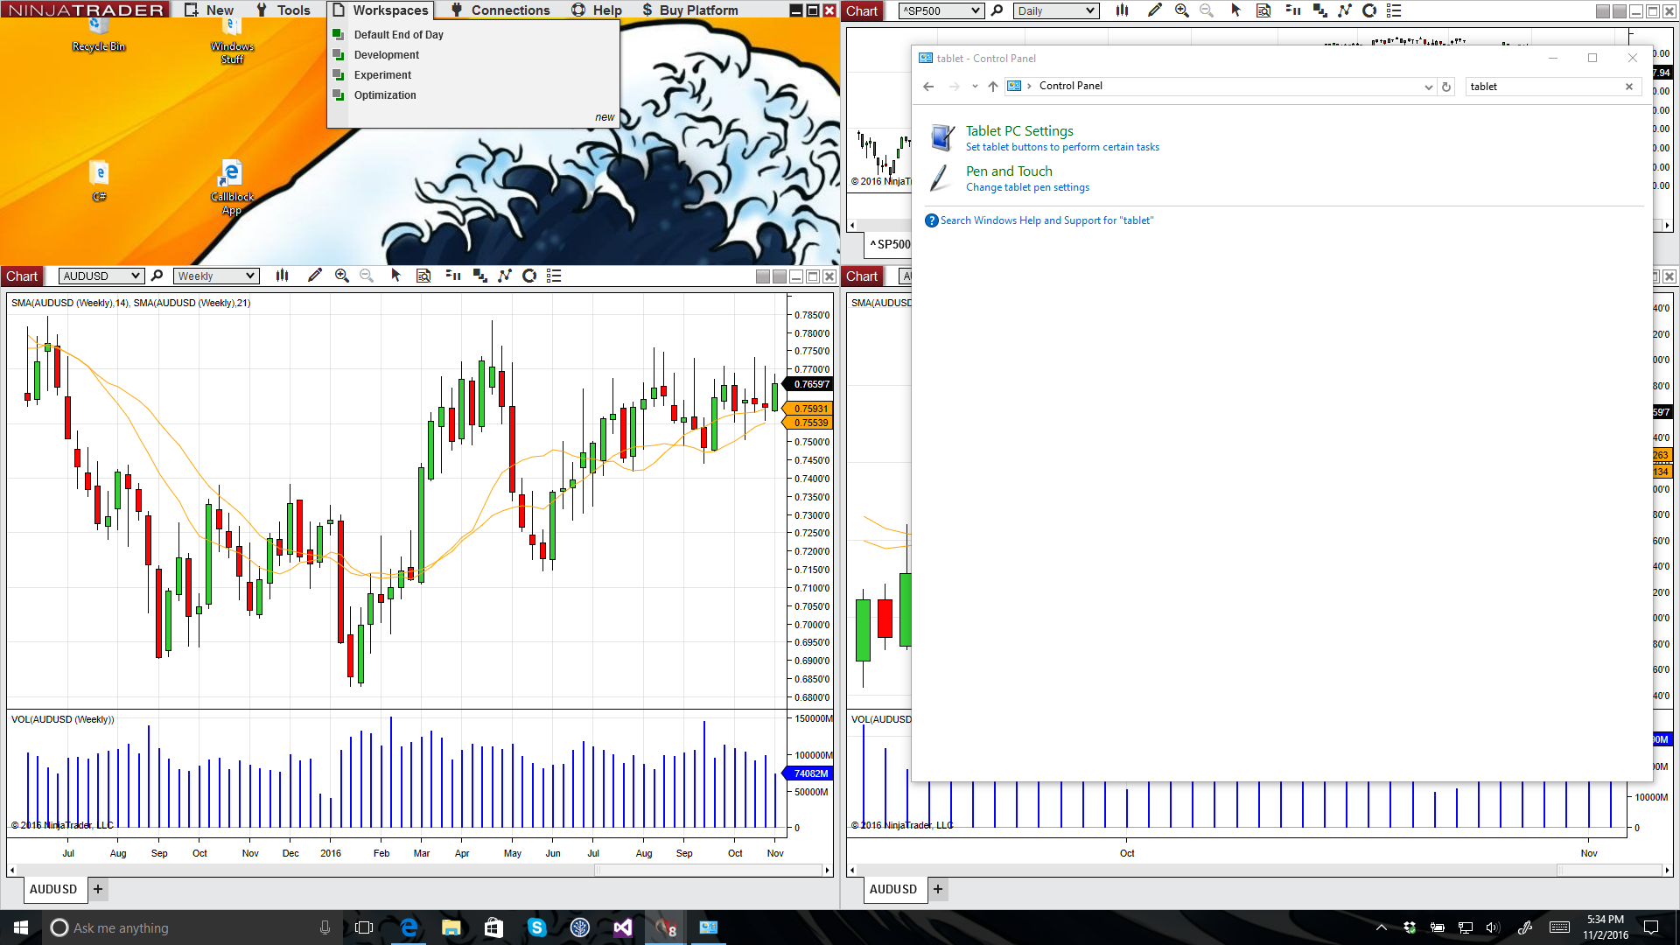Click the reload circular icon in AUDUSD toolbar

(x=529, y=276)
